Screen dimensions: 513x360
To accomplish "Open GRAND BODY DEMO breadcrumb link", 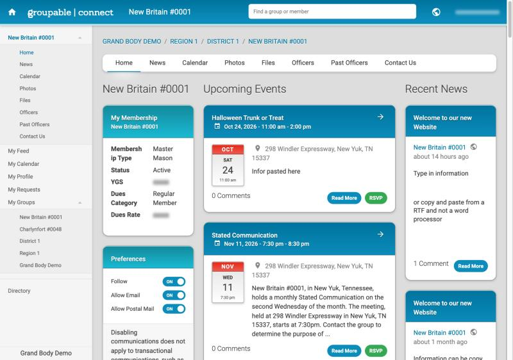I will click(131, 42).
